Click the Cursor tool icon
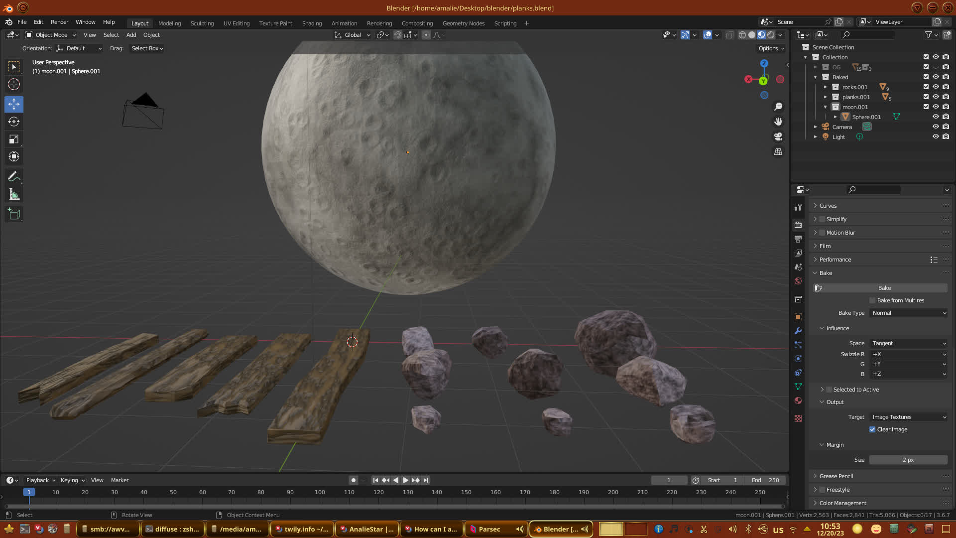 (14, 85)
